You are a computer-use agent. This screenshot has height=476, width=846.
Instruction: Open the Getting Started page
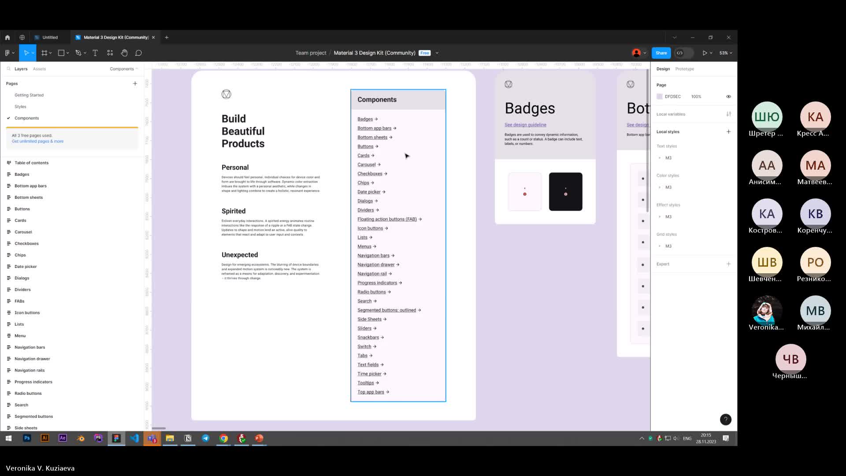(29, 95)
